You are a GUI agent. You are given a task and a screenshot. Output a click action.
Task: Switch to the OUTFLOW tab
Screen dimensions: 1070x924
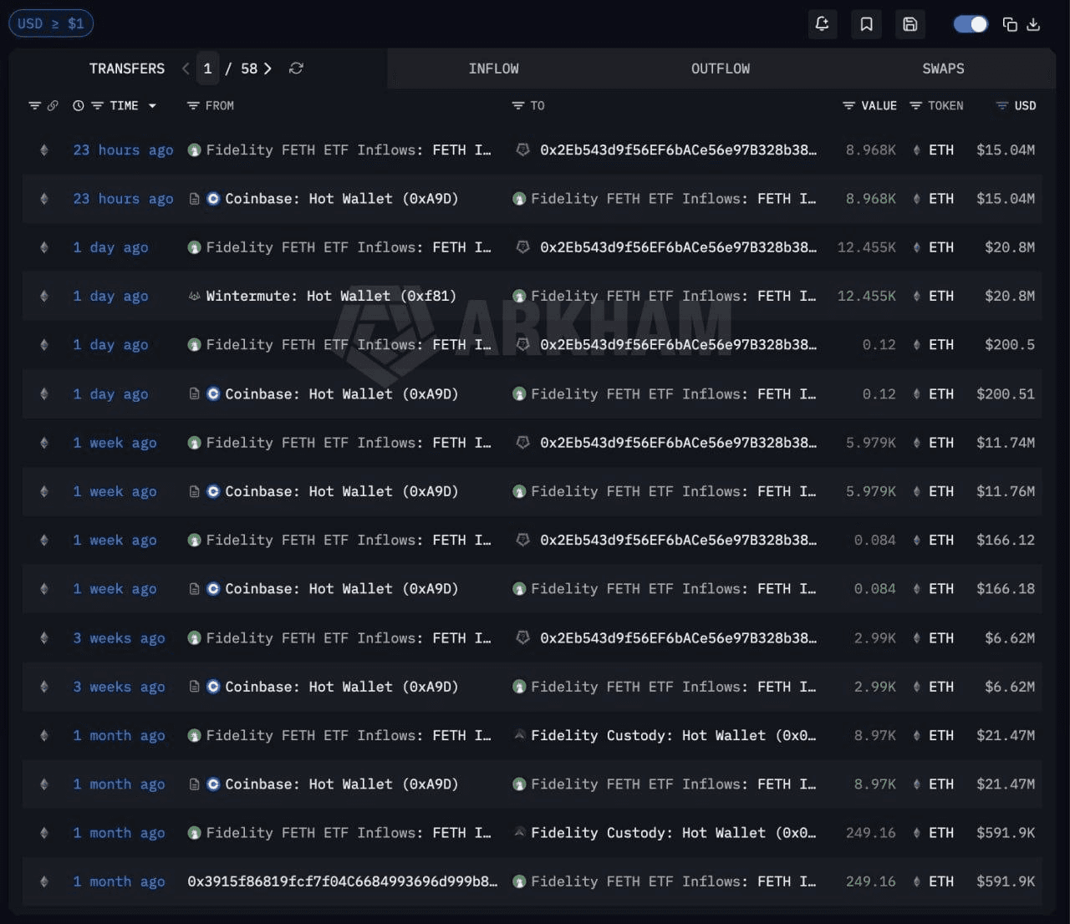[x=721, y=69]
